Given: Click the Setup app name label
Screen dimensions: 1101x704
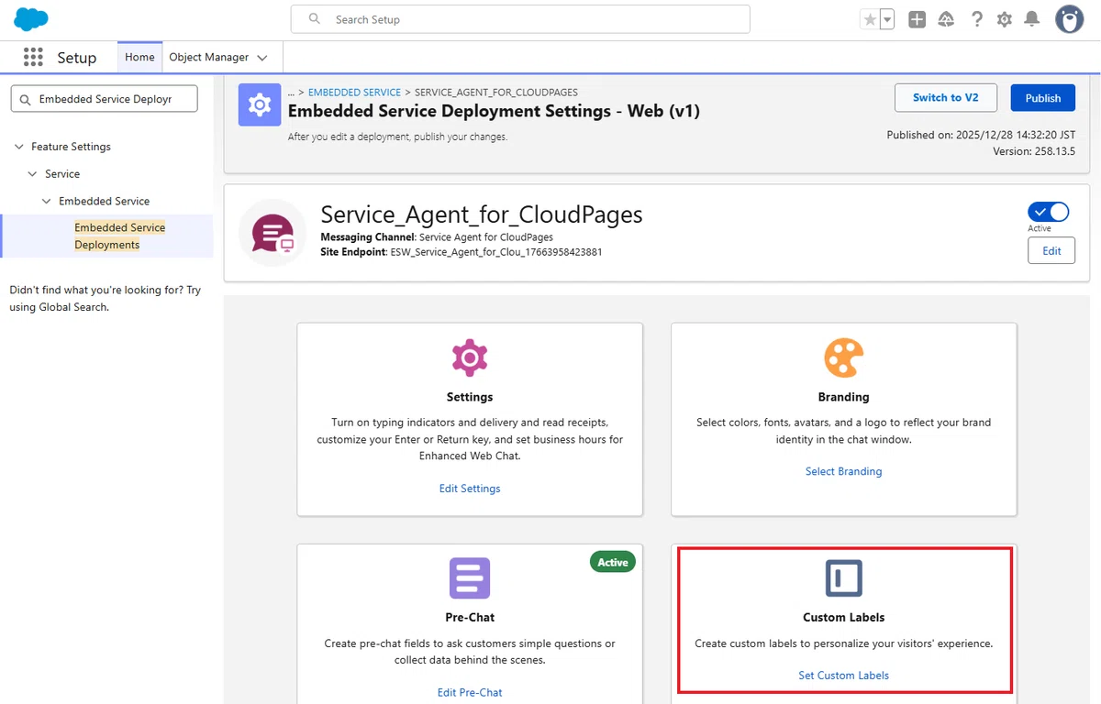Looking at the screenshot, I should click(x=76, y=58).
